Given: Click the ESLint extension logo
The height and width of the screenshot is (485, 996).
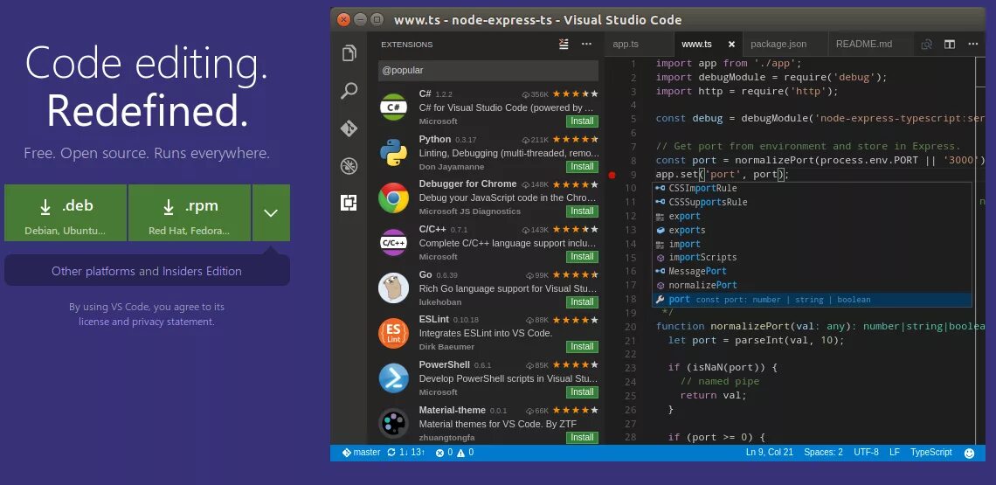Looking at the screenshot, I should (x=393, y=333).
